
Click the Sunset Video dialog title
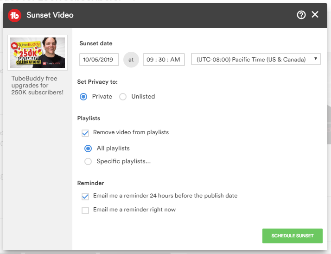[x=50, y=15]
